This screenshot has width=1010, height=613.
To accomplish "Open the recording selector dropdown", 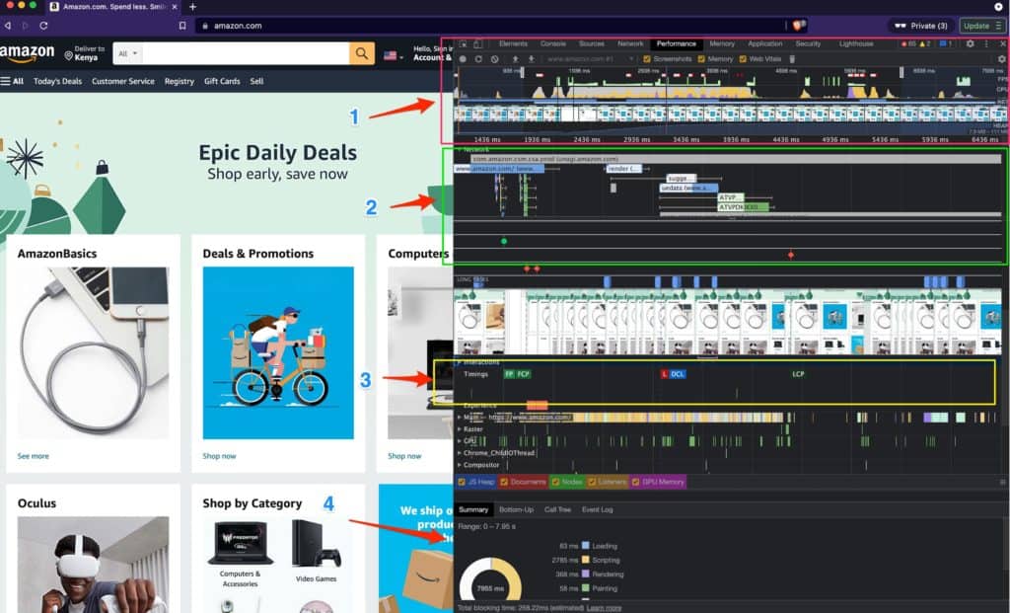I will 591,58.
